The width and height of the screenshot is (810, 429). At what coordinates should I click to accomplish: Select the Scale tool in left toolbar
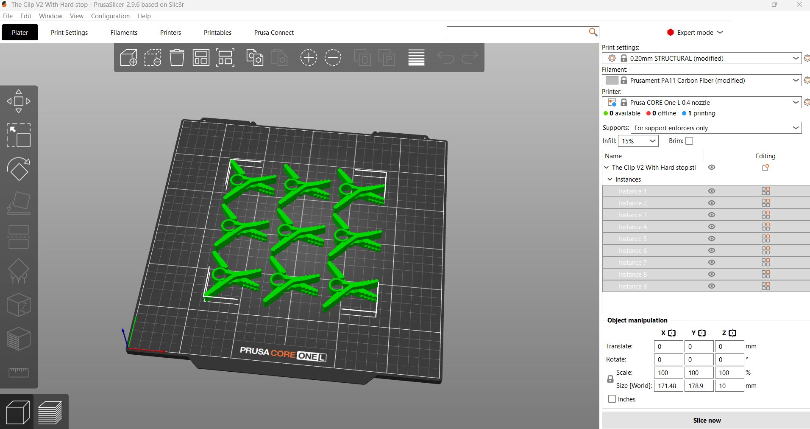point(19,135)
